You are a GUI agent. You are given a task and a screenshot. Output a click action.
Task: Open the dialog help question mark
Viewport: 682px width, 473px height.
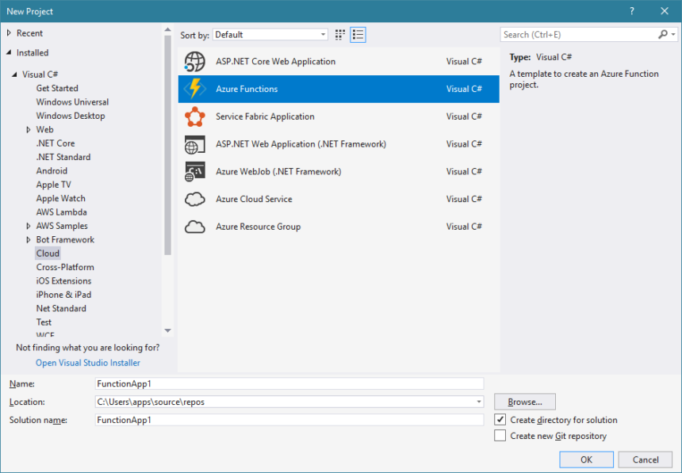(631, 11)
